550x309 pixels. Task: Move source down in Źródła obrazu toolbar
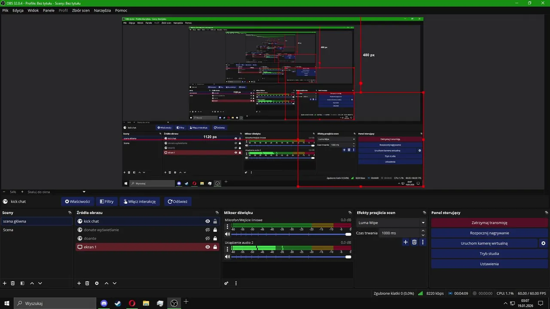tap(114, 283)
